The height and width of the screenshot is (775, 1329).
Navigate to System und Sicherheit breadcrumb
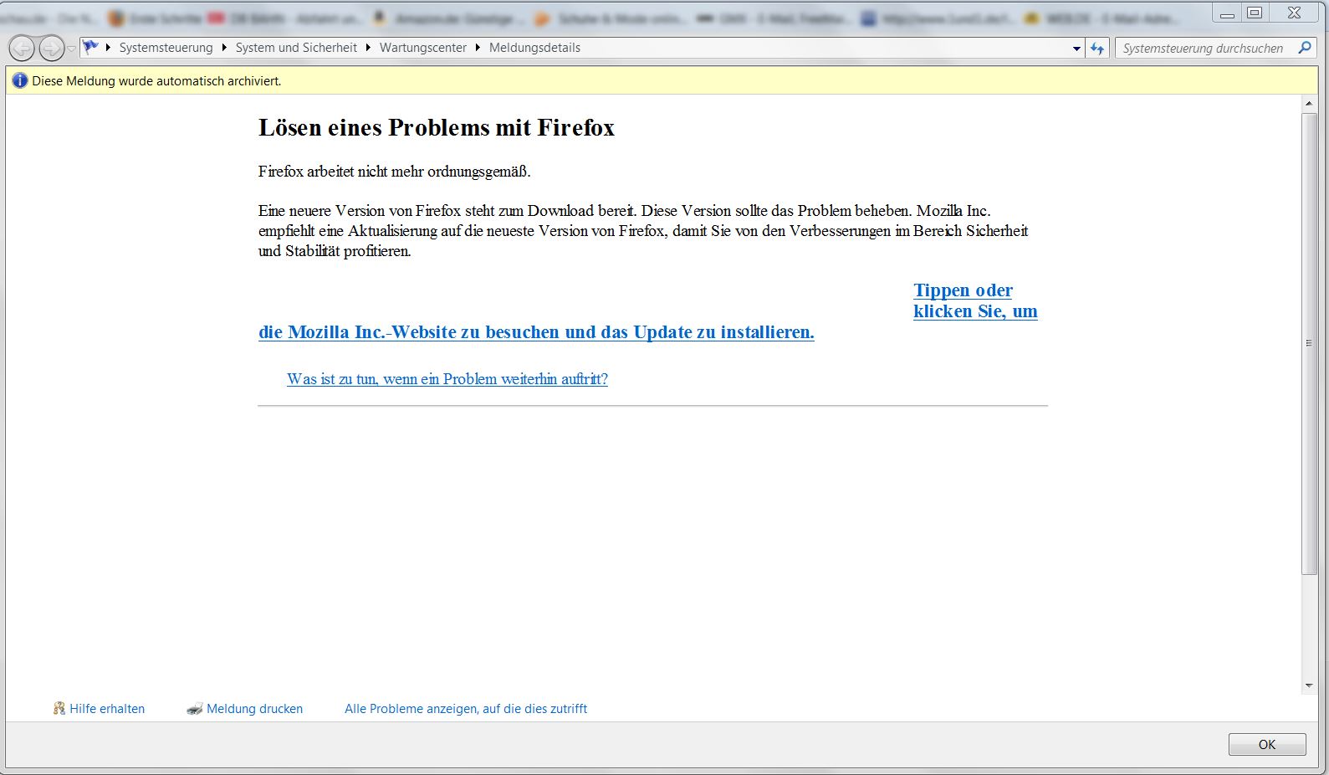coord(296,48)
